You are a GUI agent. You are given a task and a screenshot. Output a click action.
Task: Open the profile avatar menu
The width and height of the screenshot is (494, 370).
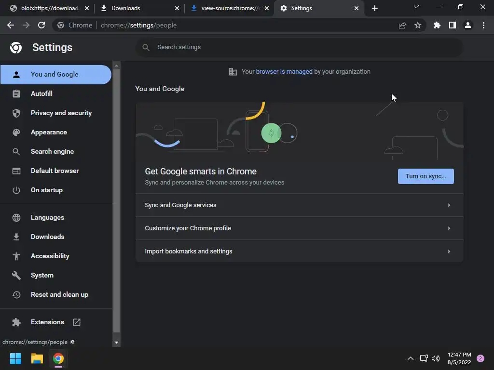(468, 25)
